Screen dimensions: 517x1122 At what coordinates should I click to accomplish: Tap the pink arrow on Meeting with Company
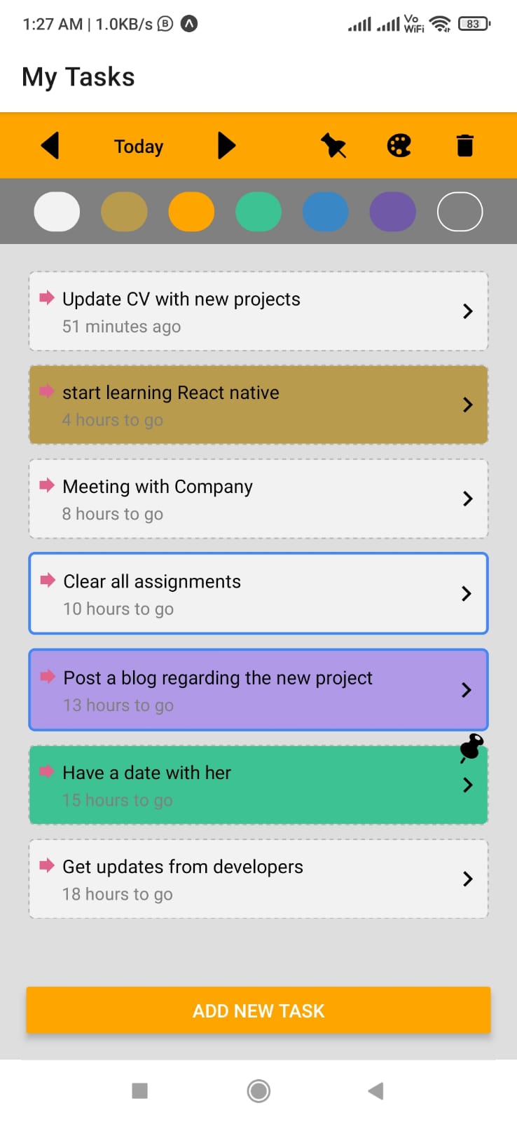pyautogui.click(x=47, y=486)
